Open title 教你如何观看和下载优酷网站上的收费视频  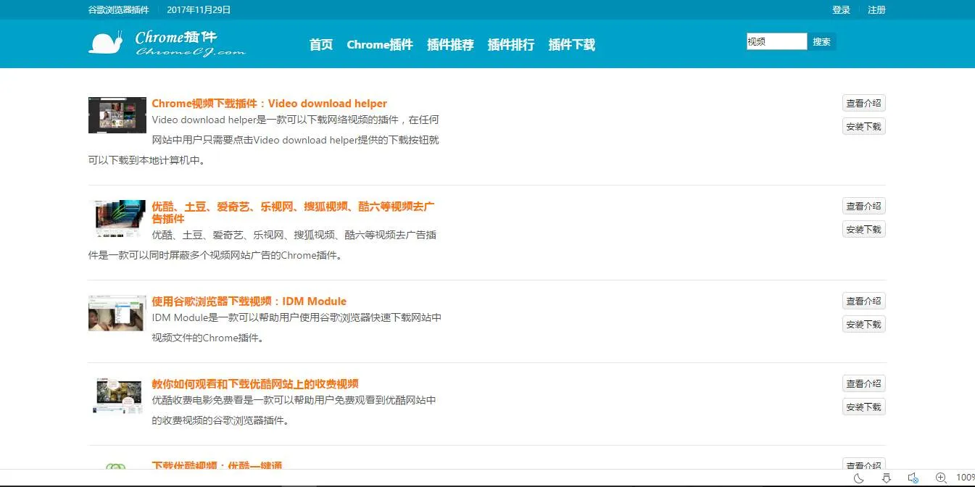tap(255, 384)
